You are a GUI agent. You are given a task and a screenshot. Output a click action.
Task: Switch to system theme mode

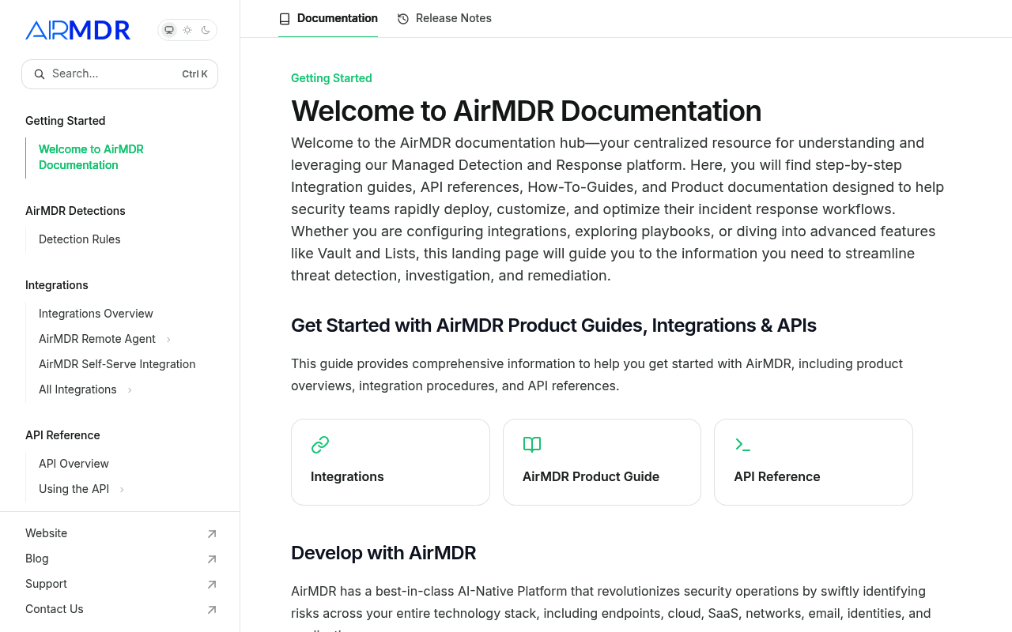tap(169, 30)
